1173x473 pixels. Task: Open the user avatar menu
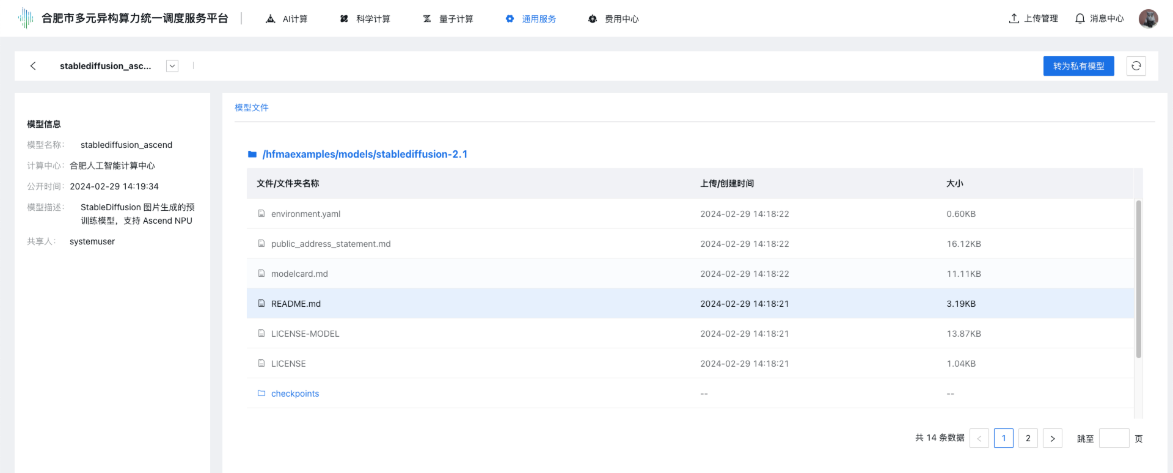point(1148,18)
